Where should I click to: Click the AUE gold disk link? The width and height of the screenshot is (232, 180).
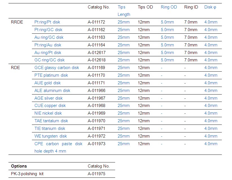(x=47, y=83)
